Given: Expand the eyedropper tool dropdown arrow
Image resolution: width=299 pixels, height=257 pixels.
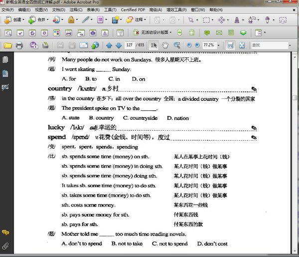Looking at the screenshot, I should [x=274, y=20].
